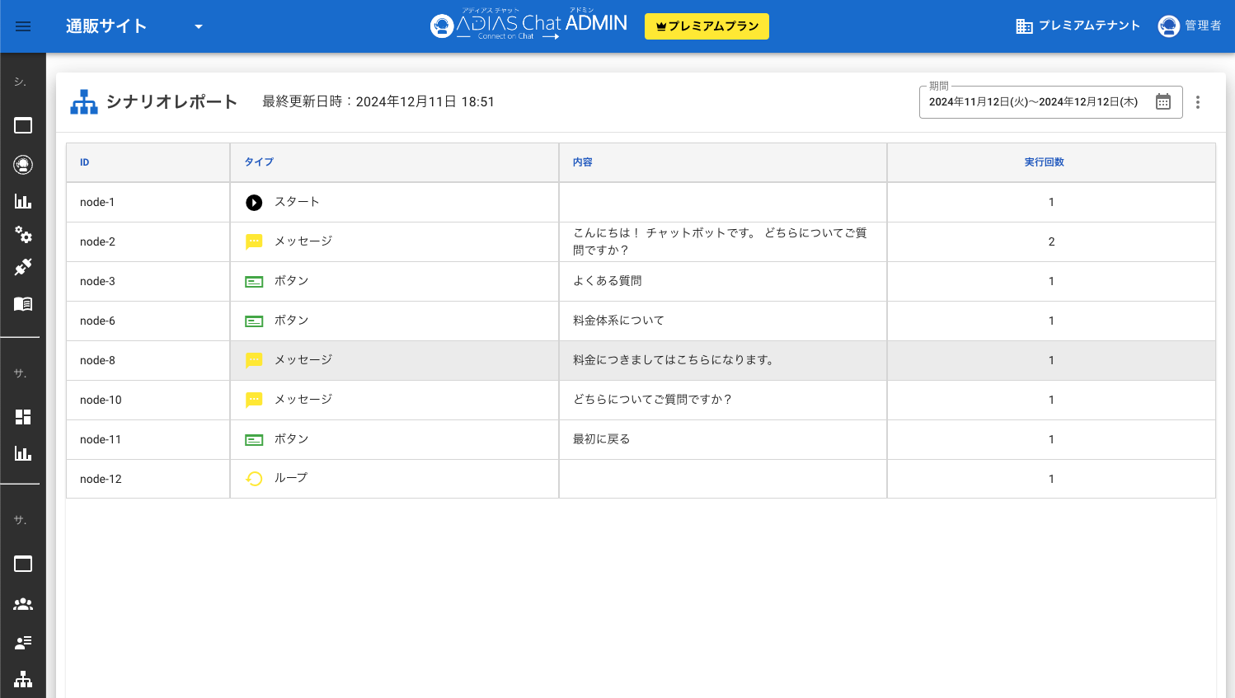Open the 管理者 account menu
The height and width of the screenshot is (698, 1235).
pyautogui.click(x=1189, y=26)
